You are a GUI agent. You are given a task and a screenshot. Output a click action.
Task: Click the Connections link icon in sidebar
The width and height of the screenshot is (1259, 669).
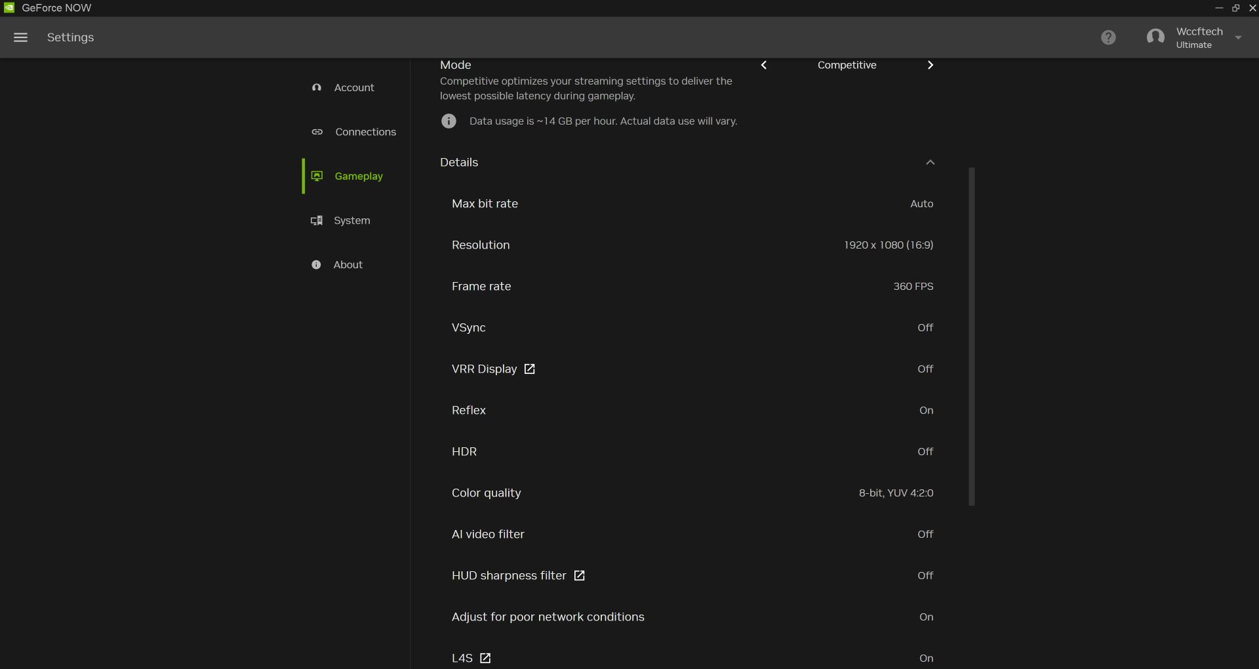(x=317, y=132)
